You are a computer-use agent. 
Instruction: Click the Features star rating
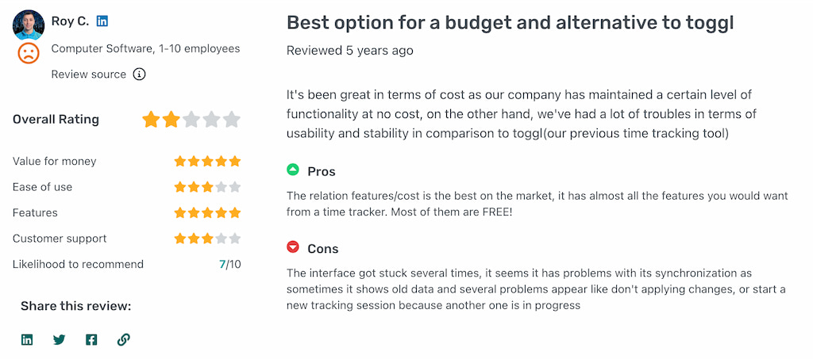pyautogui.click(x=207, y=212)
